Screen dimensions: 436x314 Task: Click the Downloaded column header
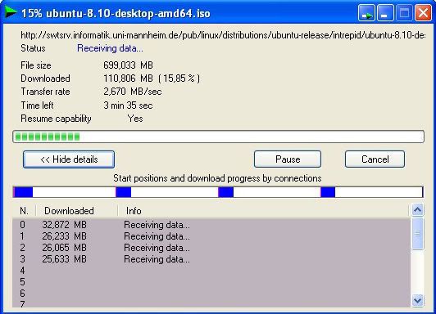point(77,211)
